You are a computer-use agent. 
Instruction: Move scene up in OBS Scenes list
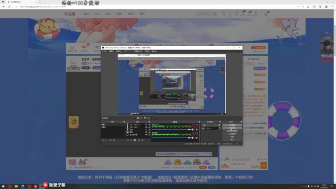coord(110,140)
